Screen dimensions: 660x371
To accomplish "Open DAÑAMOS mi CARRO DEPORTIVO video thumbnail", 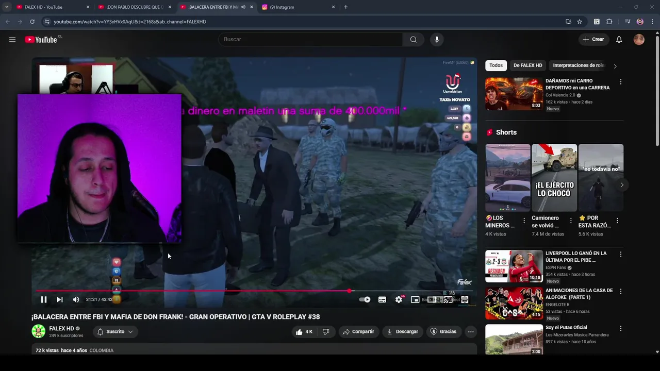I will click(x=514, y=94).
